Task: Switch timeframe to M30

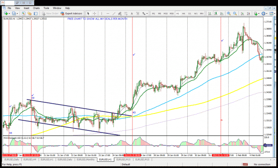Action: point(172,14)
